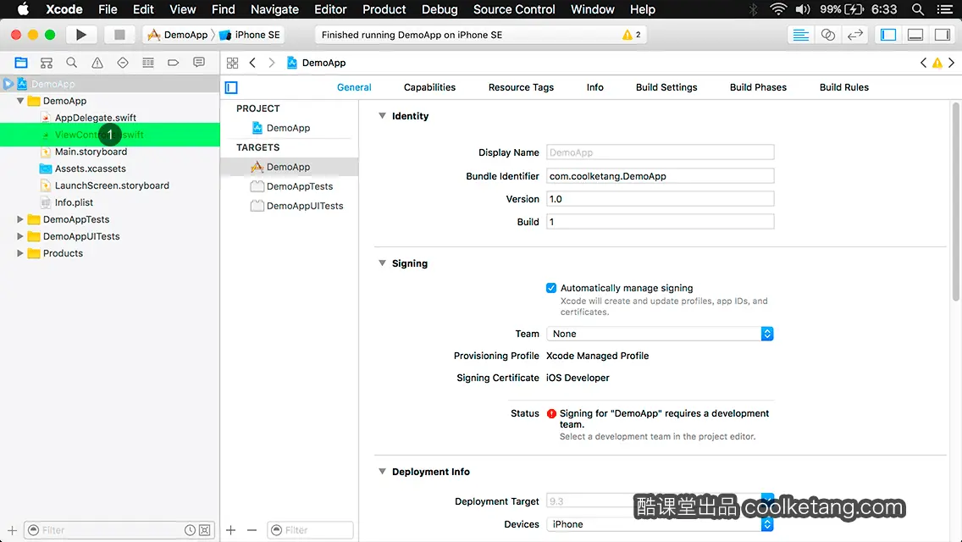Toggle the Debug area visibility
The height and width of the screenshot is (542, 962).
pos(915,35)
